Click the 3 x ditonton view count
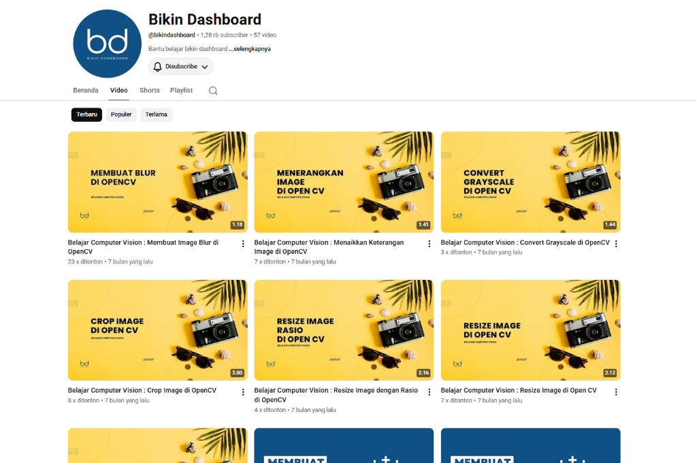 (457, 252)
